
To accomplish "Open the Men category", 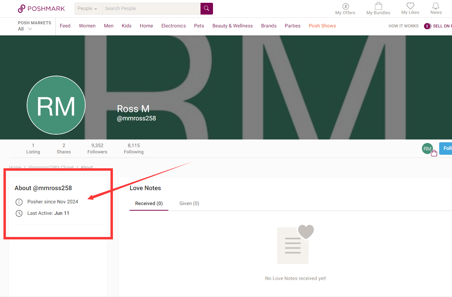I will coord(109,26).
